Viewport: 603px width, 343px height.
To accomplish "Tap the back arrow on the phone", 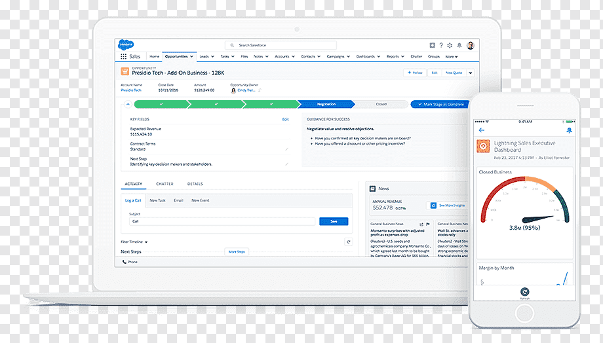I will 482,130.
